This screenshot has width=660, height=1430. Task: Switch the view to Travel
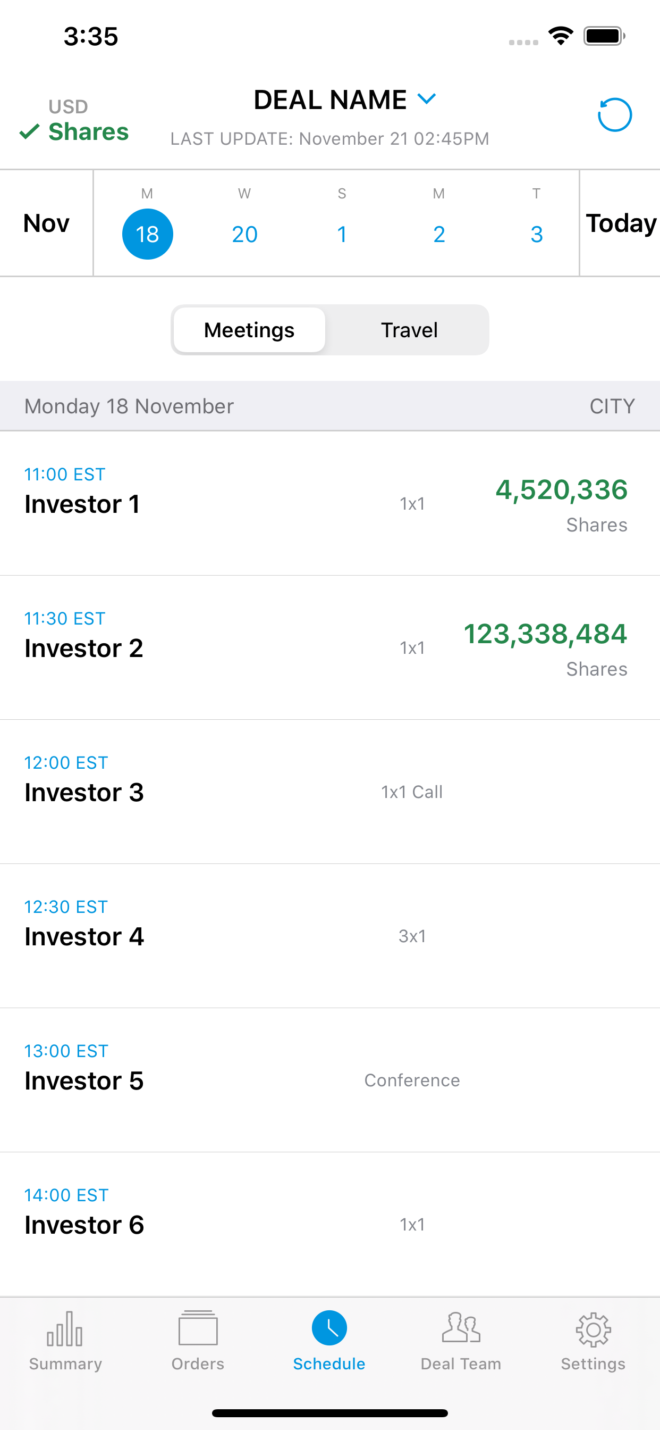409,330
